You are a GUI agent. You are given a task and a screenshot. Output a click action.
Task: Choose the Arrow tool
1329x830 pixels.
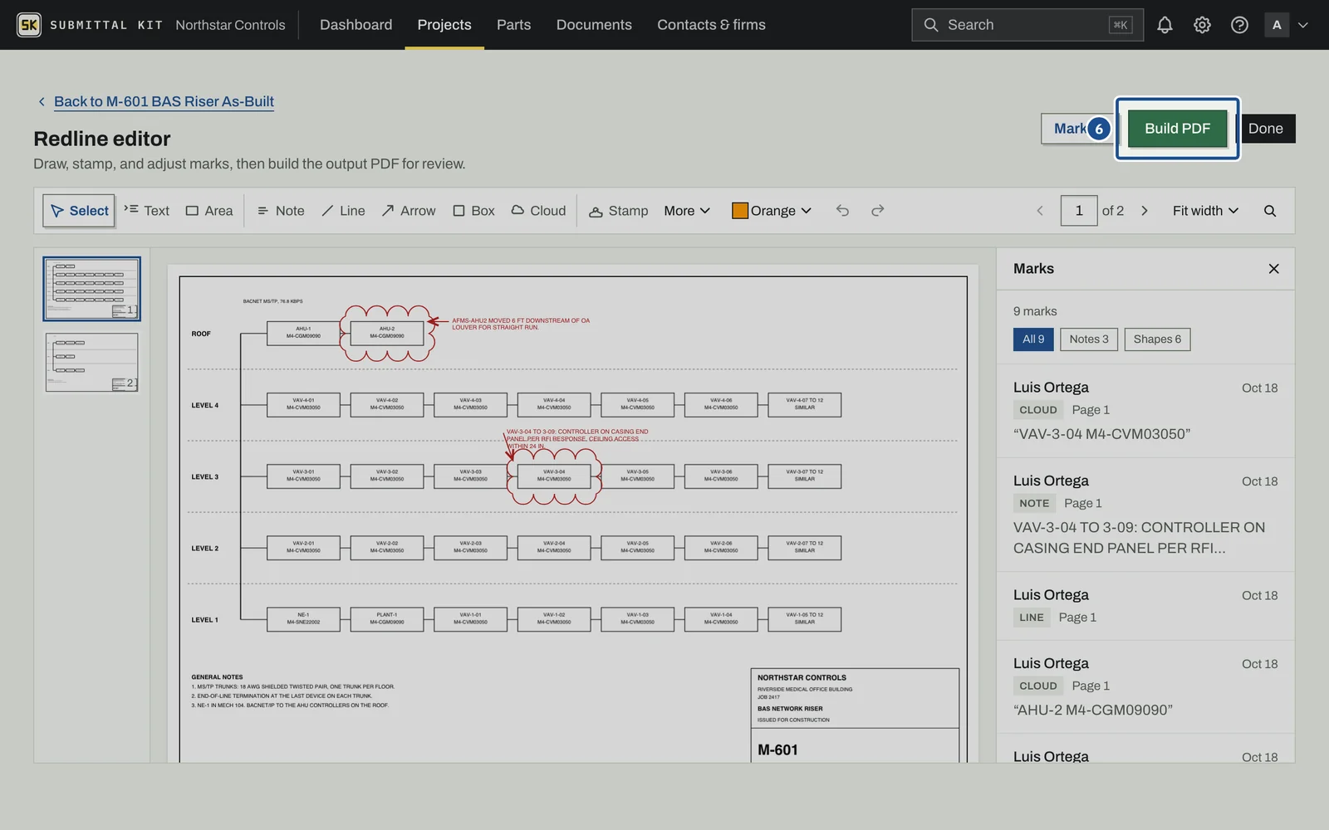click(409, 211)
